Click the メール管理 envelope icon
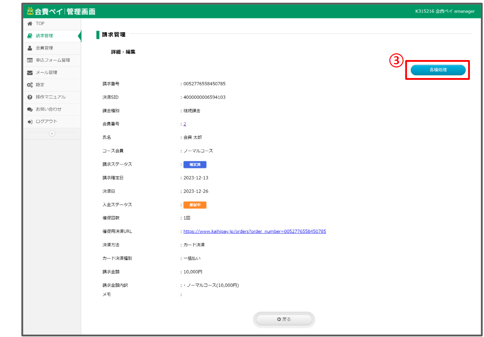 30,73
